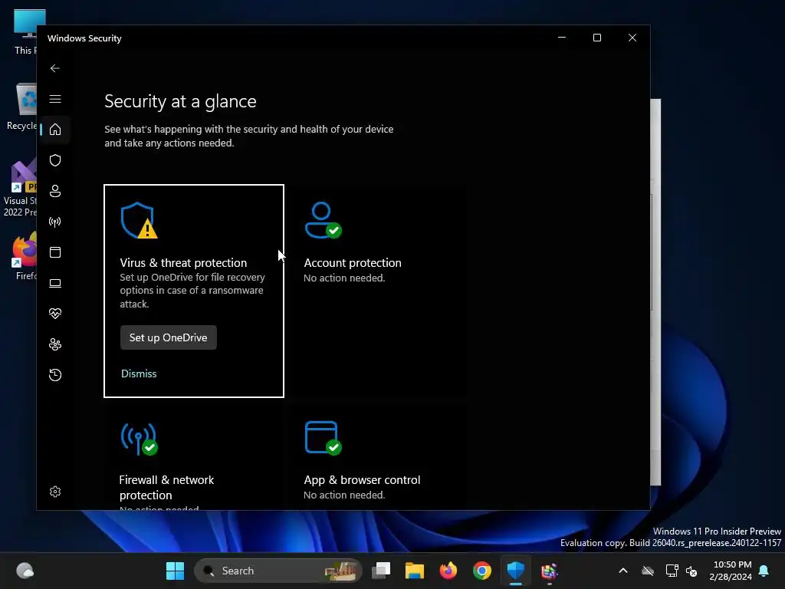The height and width of the screenshot is (589, 785).
Task: Launch Firefox from the taskbar
Action: point(448,571)
